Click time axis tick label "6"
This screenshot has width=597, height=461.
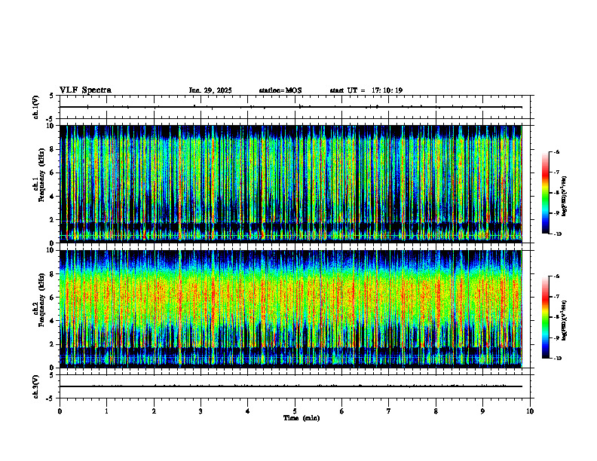[342, 411]
